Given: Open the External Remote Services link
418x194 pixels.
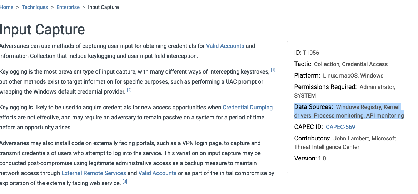Looking at the screenshot, I should pyautogui.click(x=94, y=173).
